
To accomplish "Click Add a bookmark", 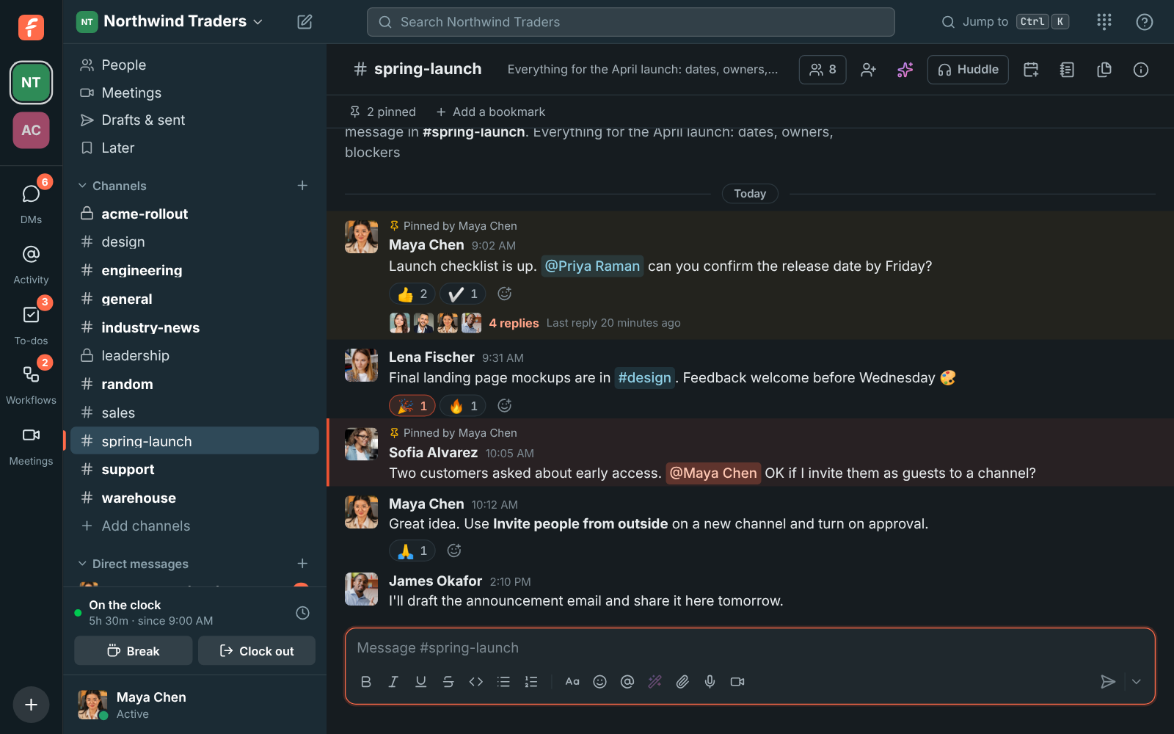I will click(x=491, y=112).
